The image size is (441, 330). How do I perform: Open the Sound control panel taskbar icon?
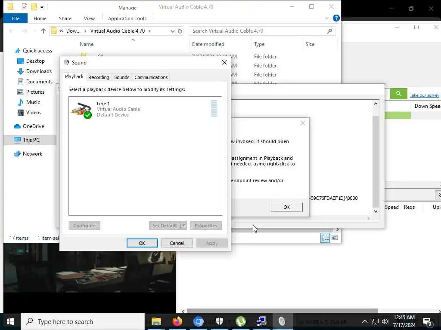[282, 321]
